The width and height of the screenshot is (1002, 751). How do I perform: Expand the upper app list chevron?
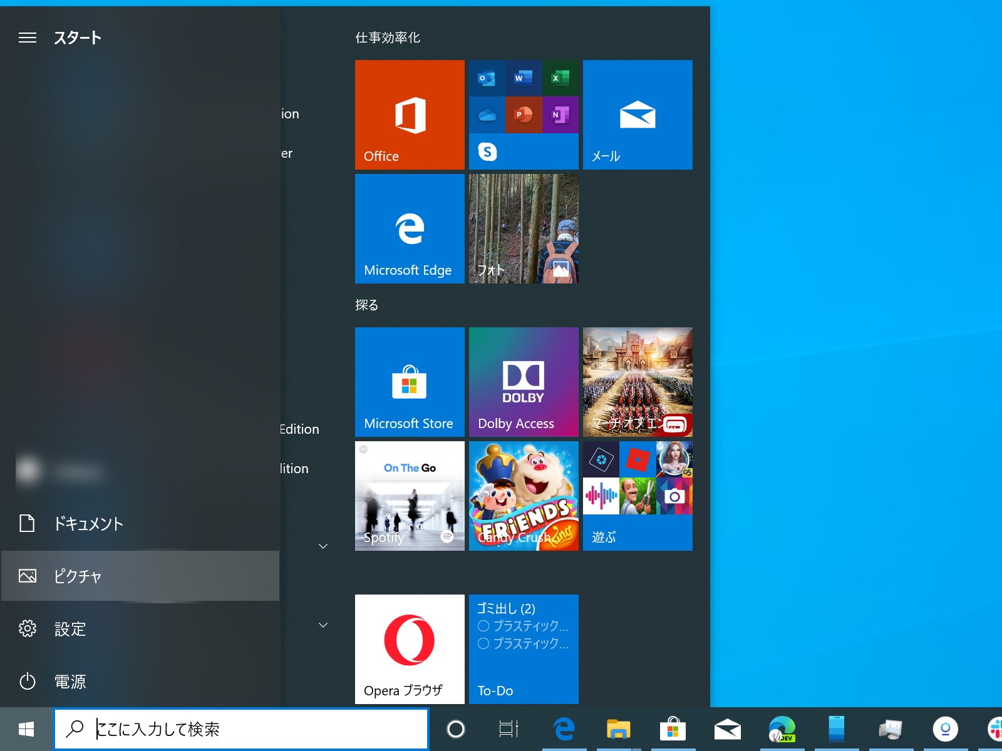pyautogui.click(x=323, y=546)
